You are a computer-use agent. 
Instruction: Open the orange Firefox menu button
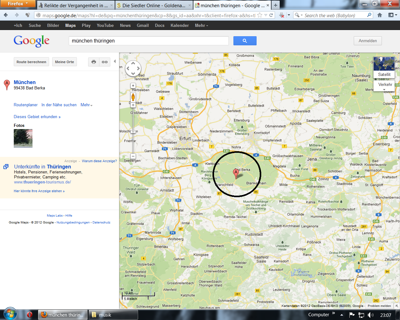pyautogui.click(x=17, y=4)
